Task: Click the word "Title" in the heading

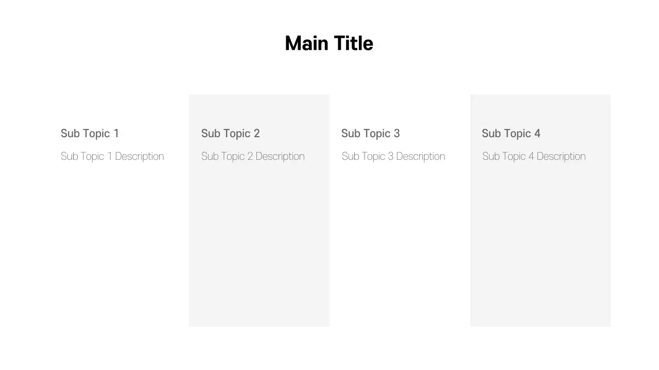Action: 353,43
